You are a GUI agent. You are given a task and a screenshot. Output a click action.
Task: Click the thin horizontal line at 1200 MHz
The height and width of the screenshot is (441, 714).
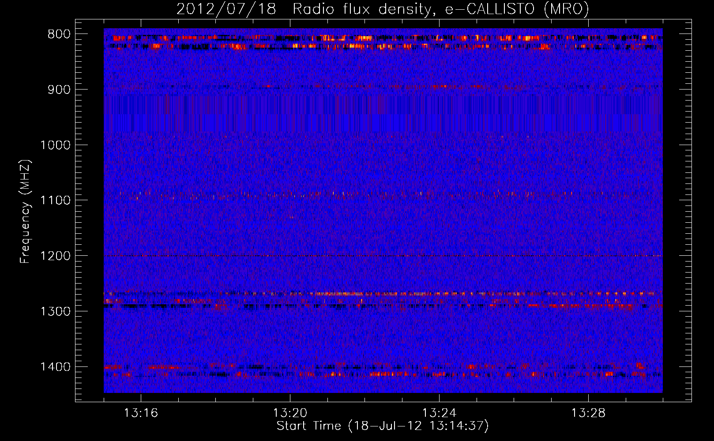383,256
